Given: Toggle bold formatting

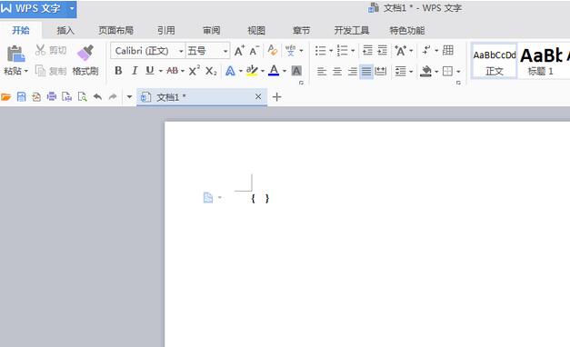Looking at the screenshot, I should pos(118,71).
